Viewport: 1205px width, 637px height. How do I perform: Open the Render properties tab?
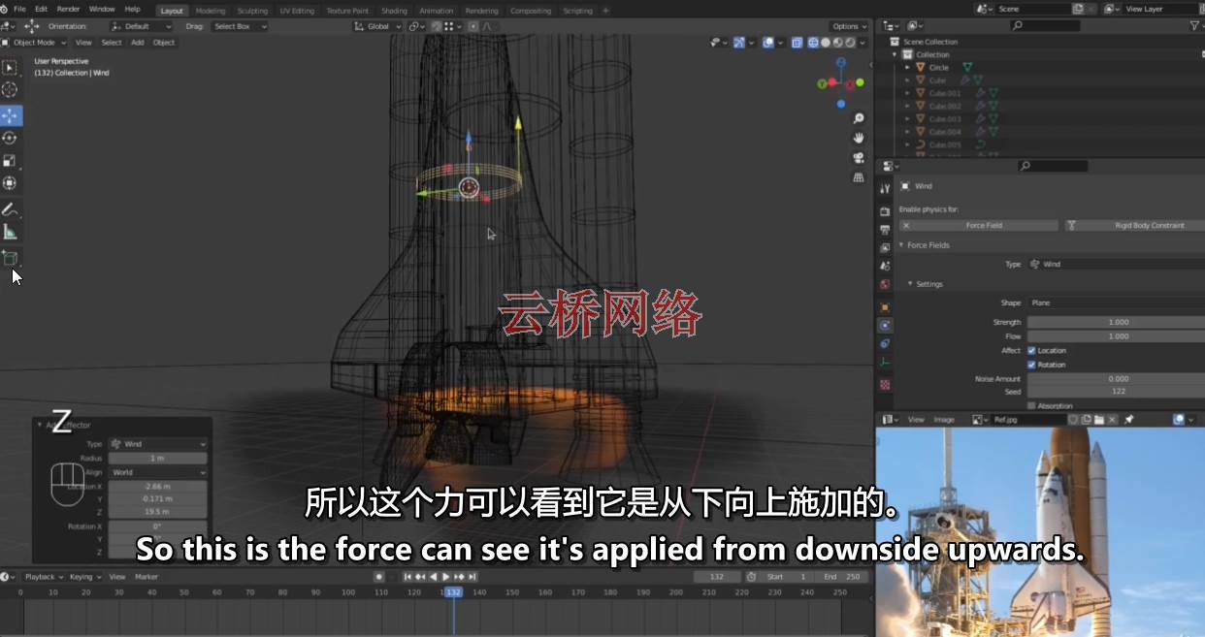(x=884, y=211)
